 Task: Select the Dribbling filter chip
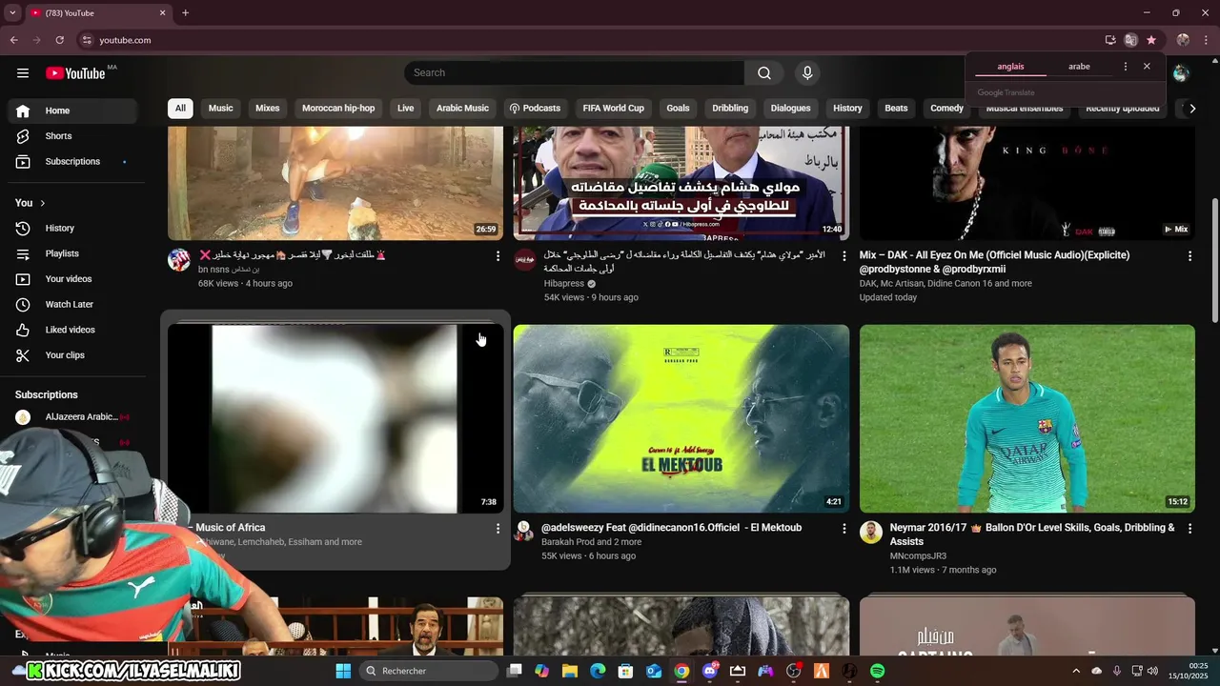[730, 109]
